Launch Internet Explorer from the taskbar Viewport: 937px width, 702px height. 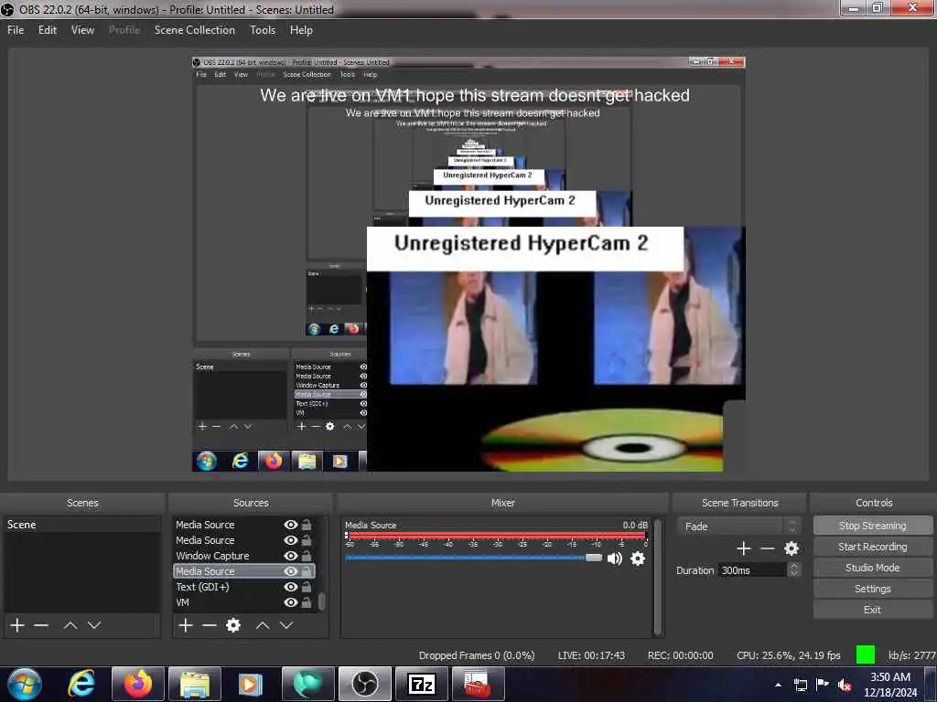pos(81,684)
